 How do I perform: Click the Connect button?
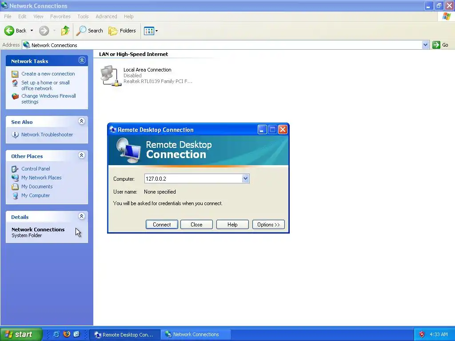coord(162,224)
